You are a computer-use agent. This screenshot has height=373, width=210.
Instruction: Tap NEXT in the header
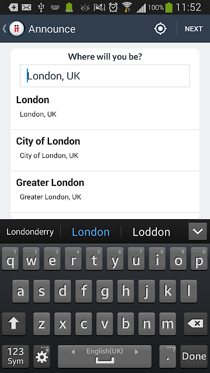pos(194,29)
